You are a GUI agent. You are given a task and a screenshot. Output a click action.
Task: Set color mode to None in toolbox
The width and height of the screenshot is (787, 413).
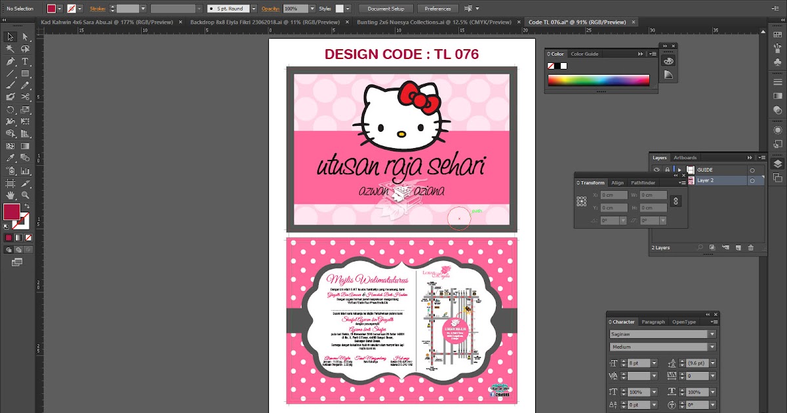point(27,237)
